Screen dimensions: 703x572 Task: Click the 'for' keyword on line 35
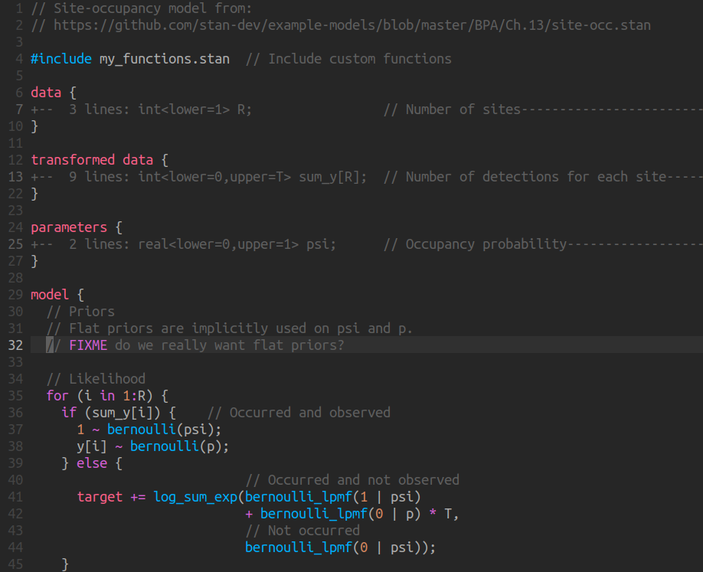click(x=57, y=396)
